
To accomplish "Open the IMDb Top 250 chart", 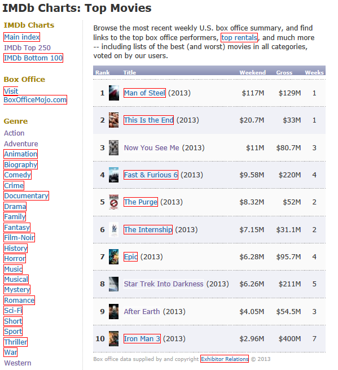I will point(27,47).
